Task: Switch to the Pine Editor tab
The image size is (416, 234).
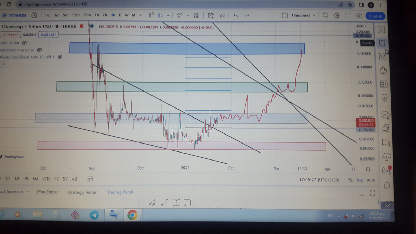Action: [x=47, y=192]
